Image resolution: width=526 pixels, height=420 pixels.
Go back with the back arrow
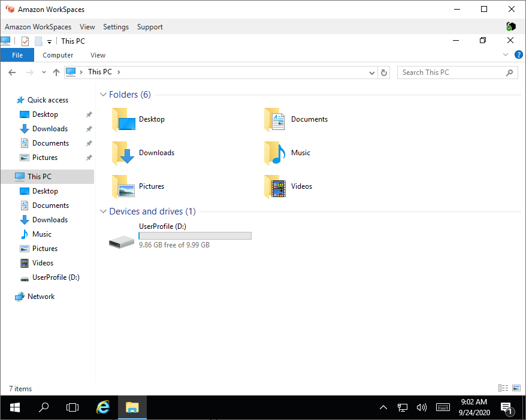[x=12, y=72]
